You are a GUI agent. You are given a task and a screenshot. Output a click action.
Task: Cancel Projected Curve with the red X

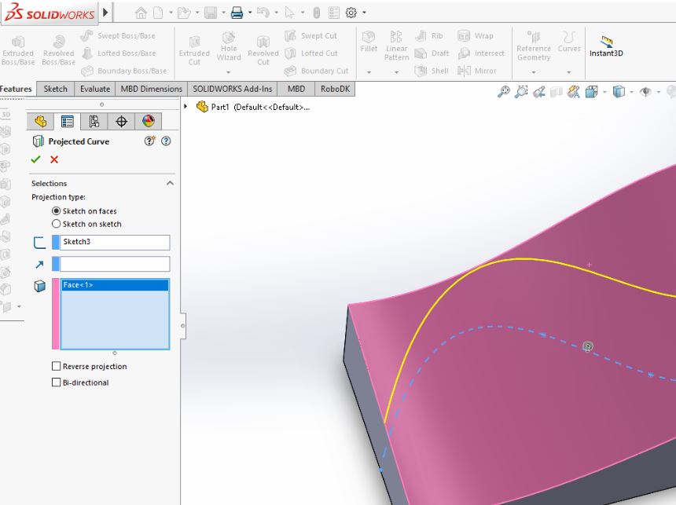point(54,159)
